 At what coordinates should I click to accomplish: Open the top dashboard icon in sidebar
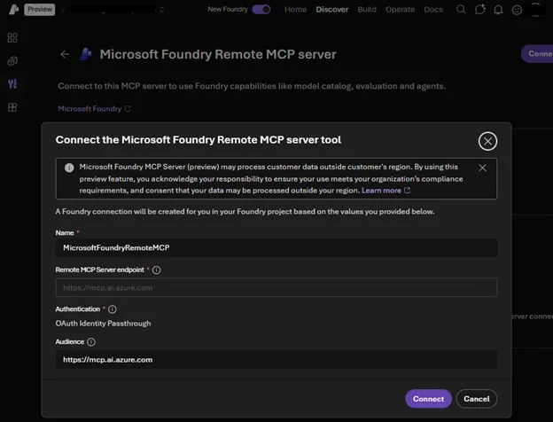click(x=12, y=38)
